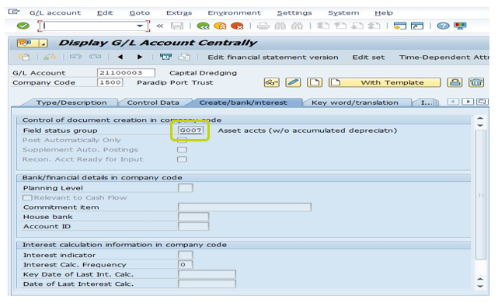Open the tab list selector icon
The width and height of the screenshot is (498, 303).
click(482, 102)
